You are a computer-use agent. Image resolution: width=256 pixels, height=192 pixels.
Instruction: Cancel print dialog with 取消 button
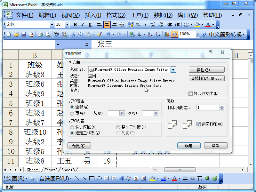coord(216,146)
